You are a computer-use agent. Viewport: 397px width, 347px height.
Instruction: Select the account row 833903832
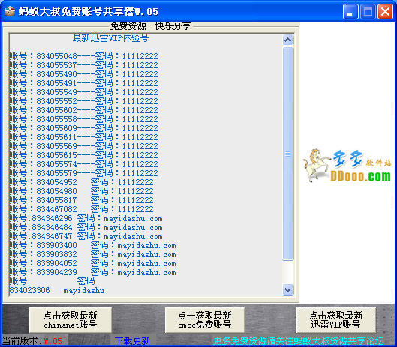tap(92, 254)
